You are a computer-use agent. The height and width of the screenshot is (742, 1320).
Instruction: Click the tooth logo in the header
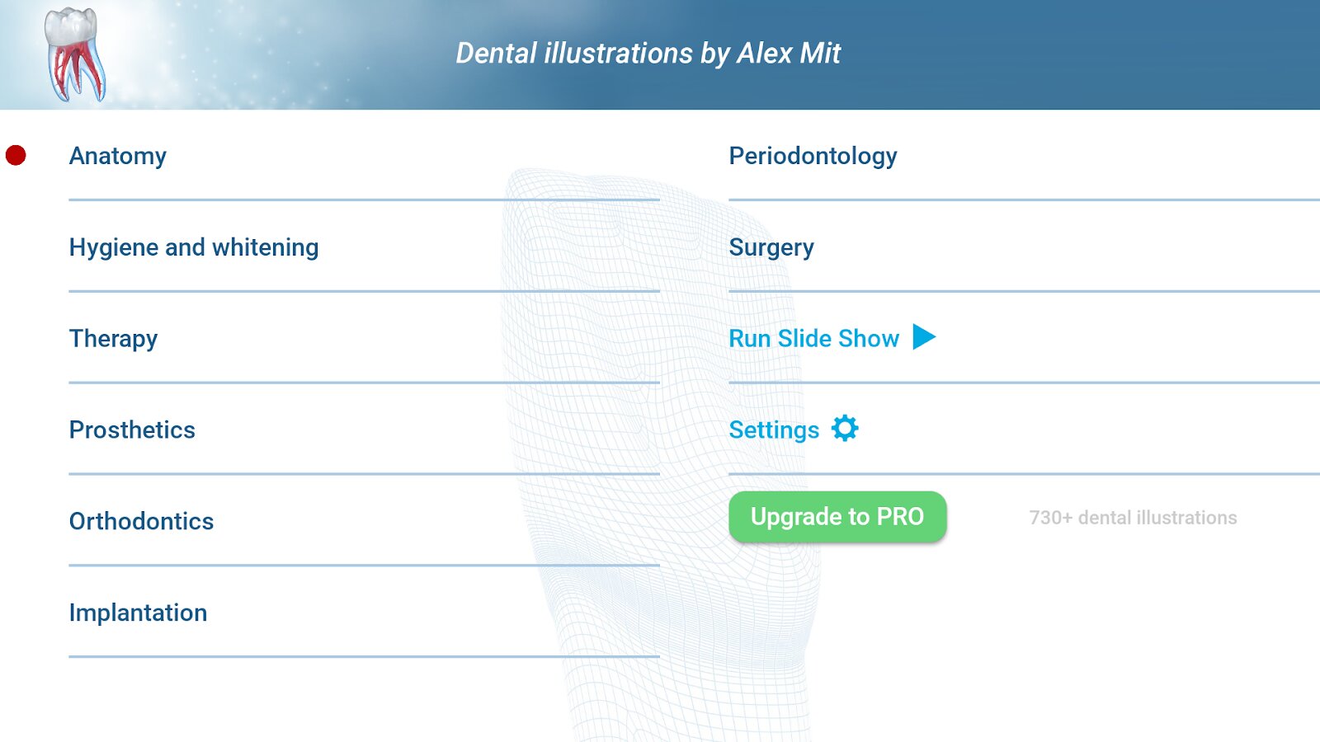(74, 54)
